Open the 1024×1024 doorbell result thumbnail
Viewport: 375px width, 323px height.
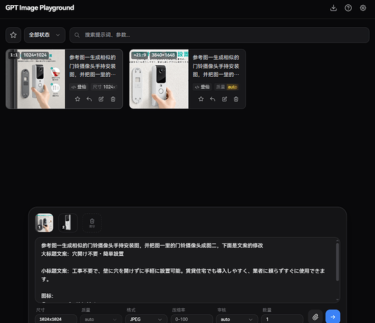point(35,79)
